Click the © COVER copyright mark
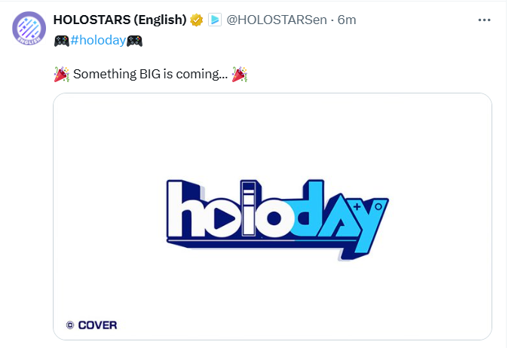The width and height of the screenshot is (527, 348). (x=91, y=325)
